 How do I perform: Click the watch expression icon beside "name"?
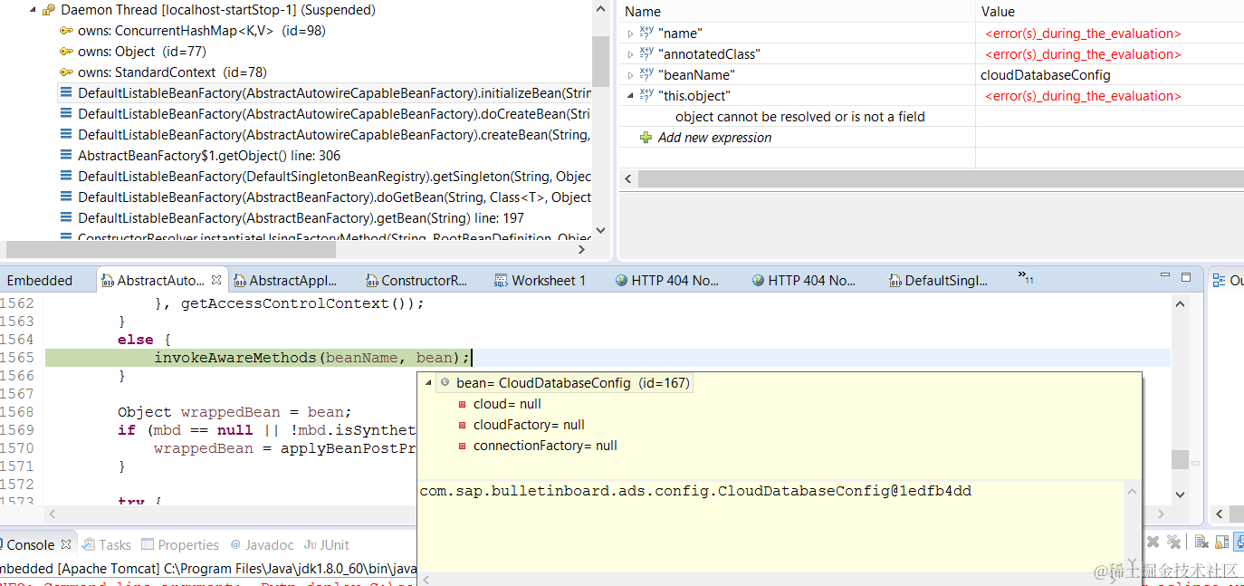[646, 33]
